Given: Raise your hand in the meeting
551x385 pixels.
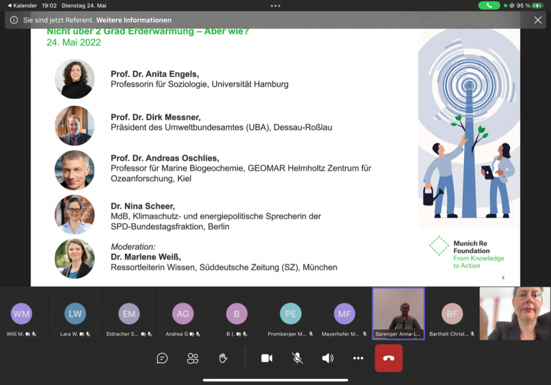Looking at the screenshot, I should [223, 358].
